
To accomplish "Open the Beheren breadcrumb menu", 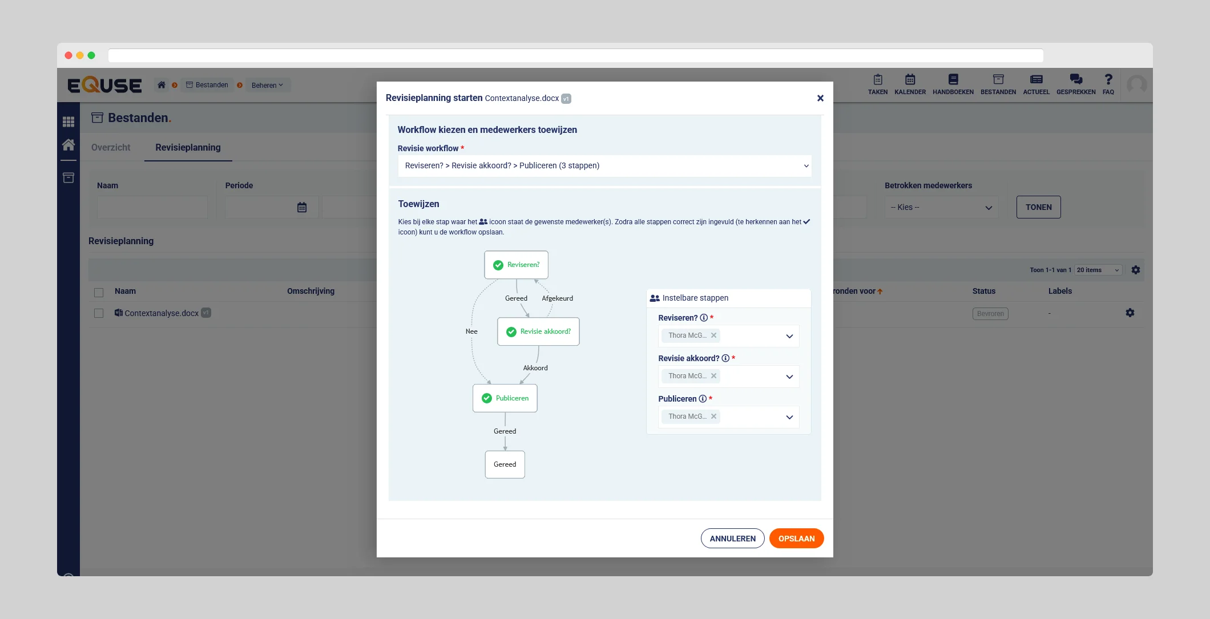I will pyautogui.click(x=267, y=85).
